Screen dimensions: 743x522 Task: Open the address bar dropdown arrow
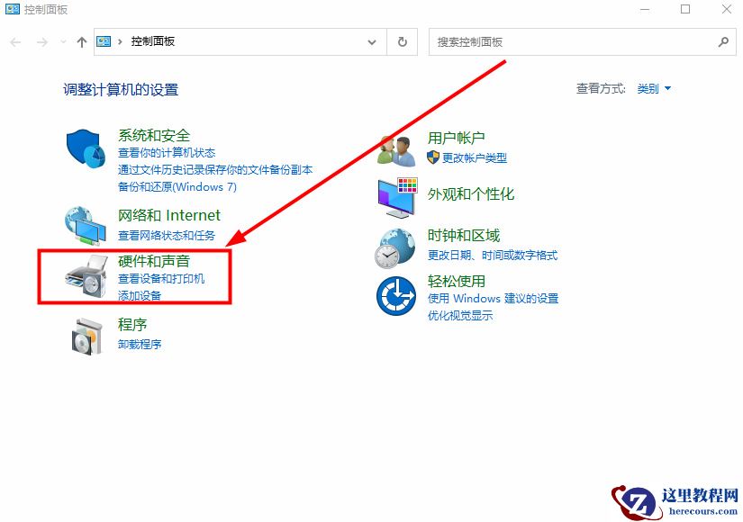[x=371, y=41]
